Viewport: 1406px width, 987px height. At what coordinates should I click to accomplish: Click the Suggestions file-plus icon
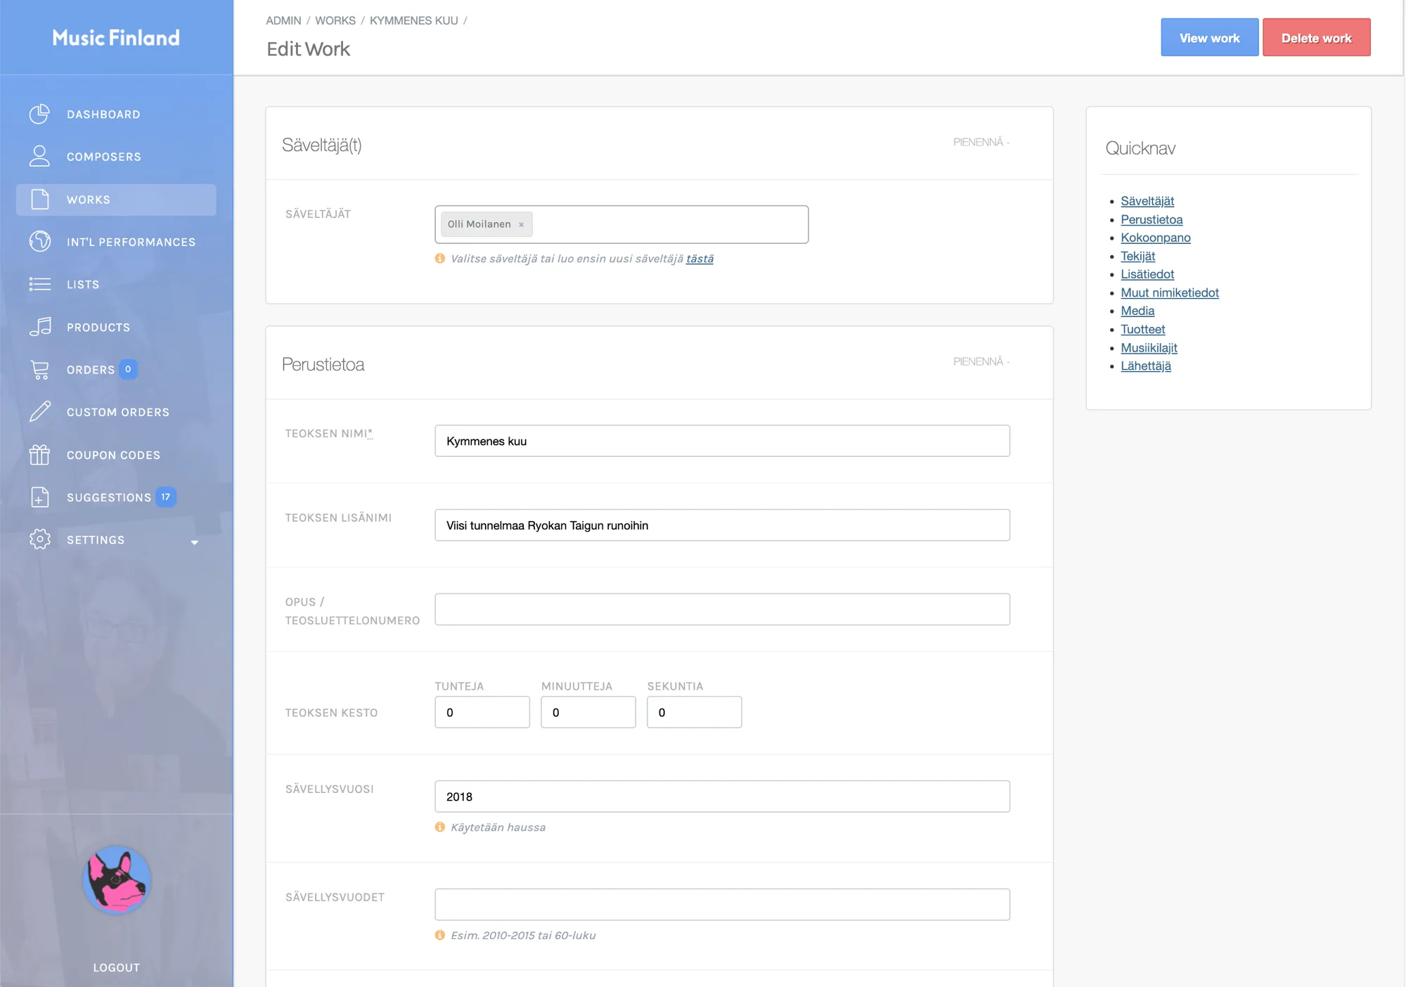[40, 497]
